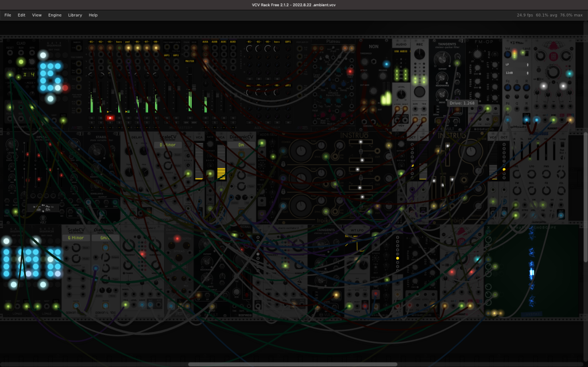Image resolution: width=588 pixels, height=367 pixels.
Task: Click the top knob on the lower ScaleCV module
Action: click(76, 248)
